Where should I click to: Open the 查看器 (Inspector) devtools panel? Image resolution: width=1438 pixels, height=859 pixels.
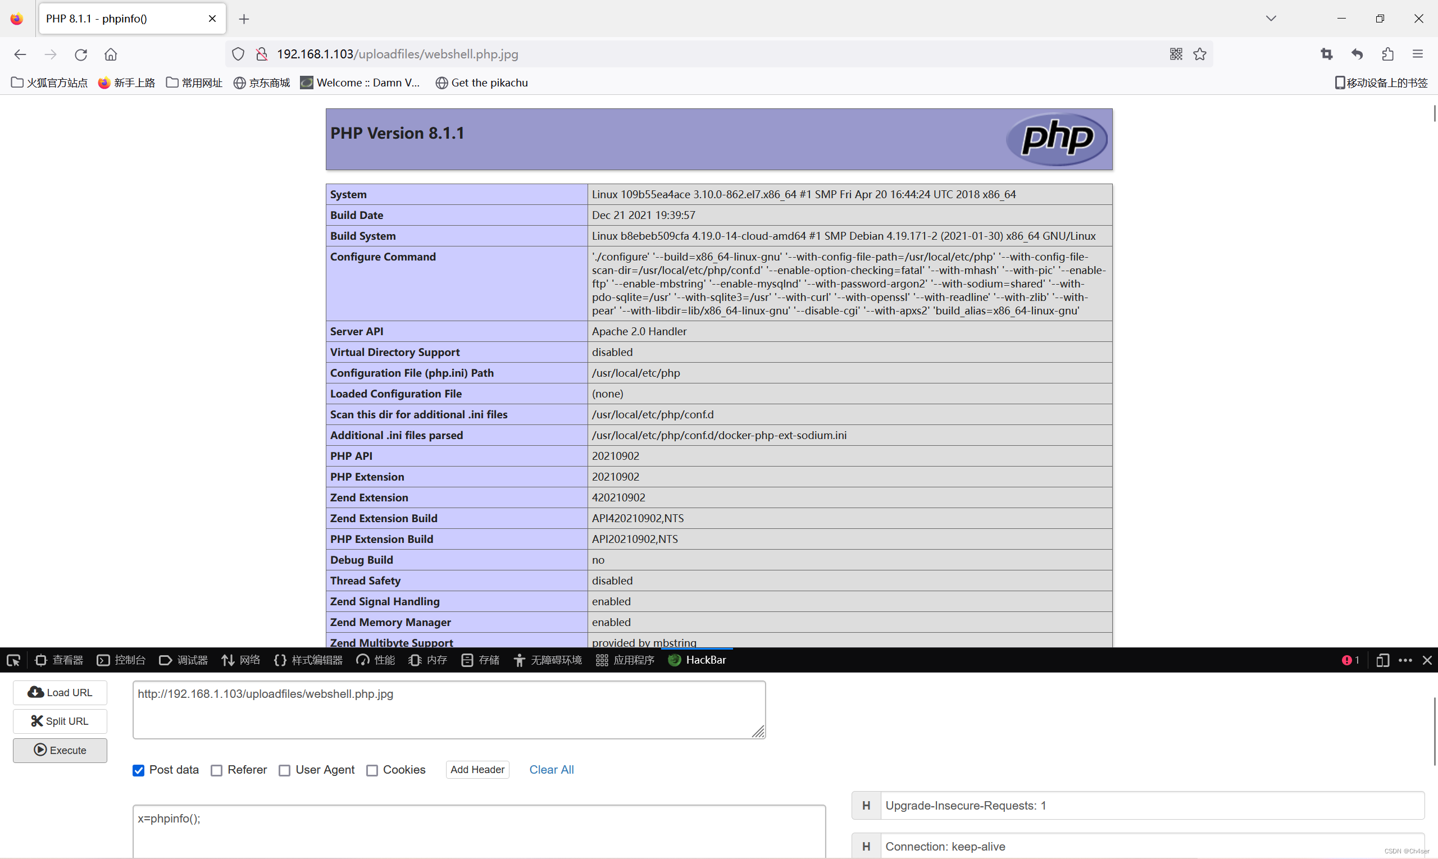tap(58, 660)
